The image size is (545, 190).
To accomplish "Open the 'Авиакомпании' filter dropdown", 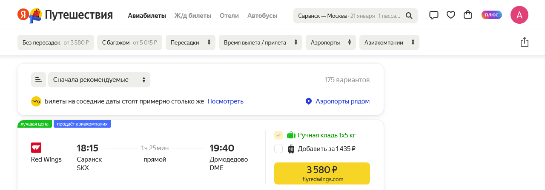I will [x=389, y=42].
